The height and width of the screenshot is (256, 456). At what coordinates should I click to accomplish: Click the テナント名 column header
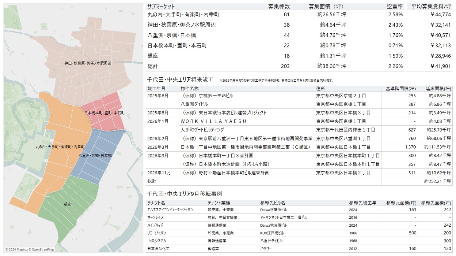(156, 203)
